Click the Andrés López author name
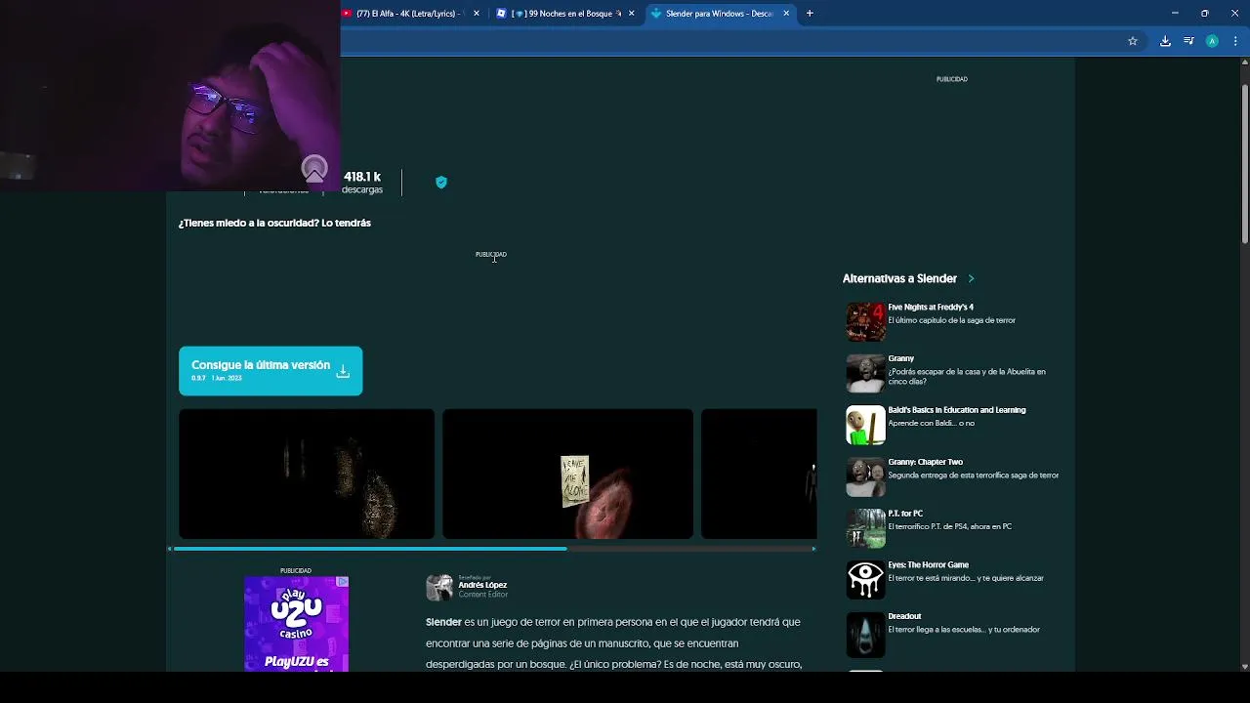The width and height of the screenshot is (1250, 703). [482, 585]
